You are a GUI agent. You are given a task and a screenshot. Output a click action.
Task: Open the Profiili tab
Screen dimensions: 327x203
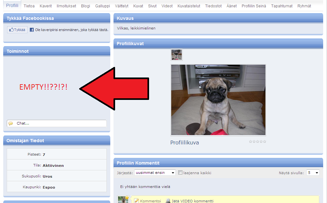[x=12, y=6]
